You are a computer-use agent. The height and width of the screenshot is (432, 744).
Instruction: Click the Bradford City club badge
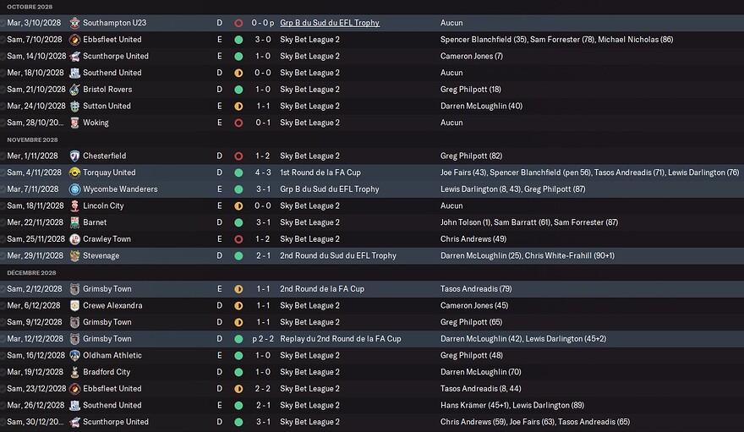tap(74, 371)
